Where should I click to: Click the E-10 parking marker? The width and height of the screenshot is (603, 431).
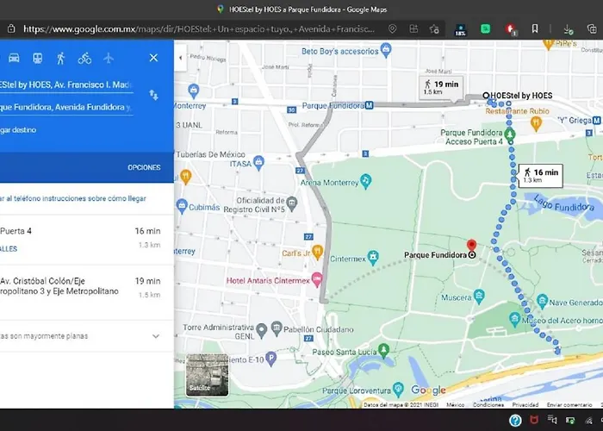[271, 359]
